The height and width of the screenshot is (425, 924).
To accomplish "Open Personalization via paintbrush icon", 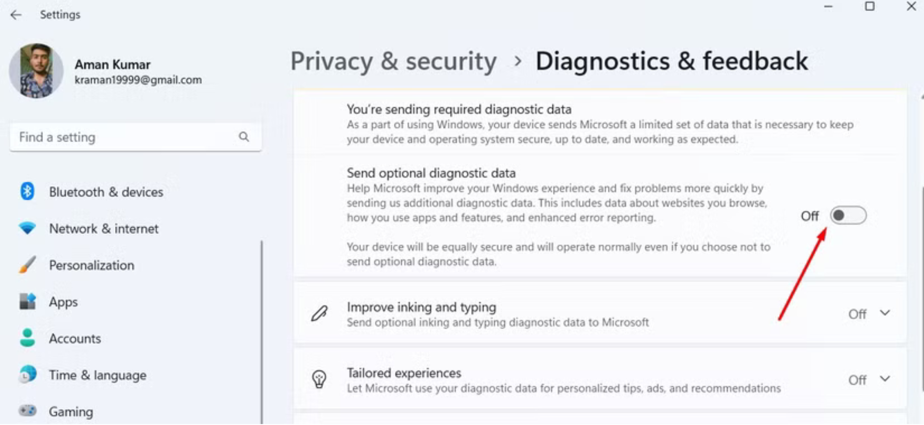I will (x=27, y=265).
